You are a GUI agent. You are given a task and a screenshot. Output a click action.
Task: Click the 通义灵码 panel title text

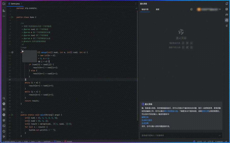[x=143, y=4]
